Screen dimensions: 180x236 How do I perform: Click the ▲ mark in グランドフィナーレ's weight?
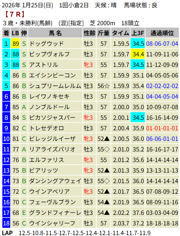click(107, 213)
